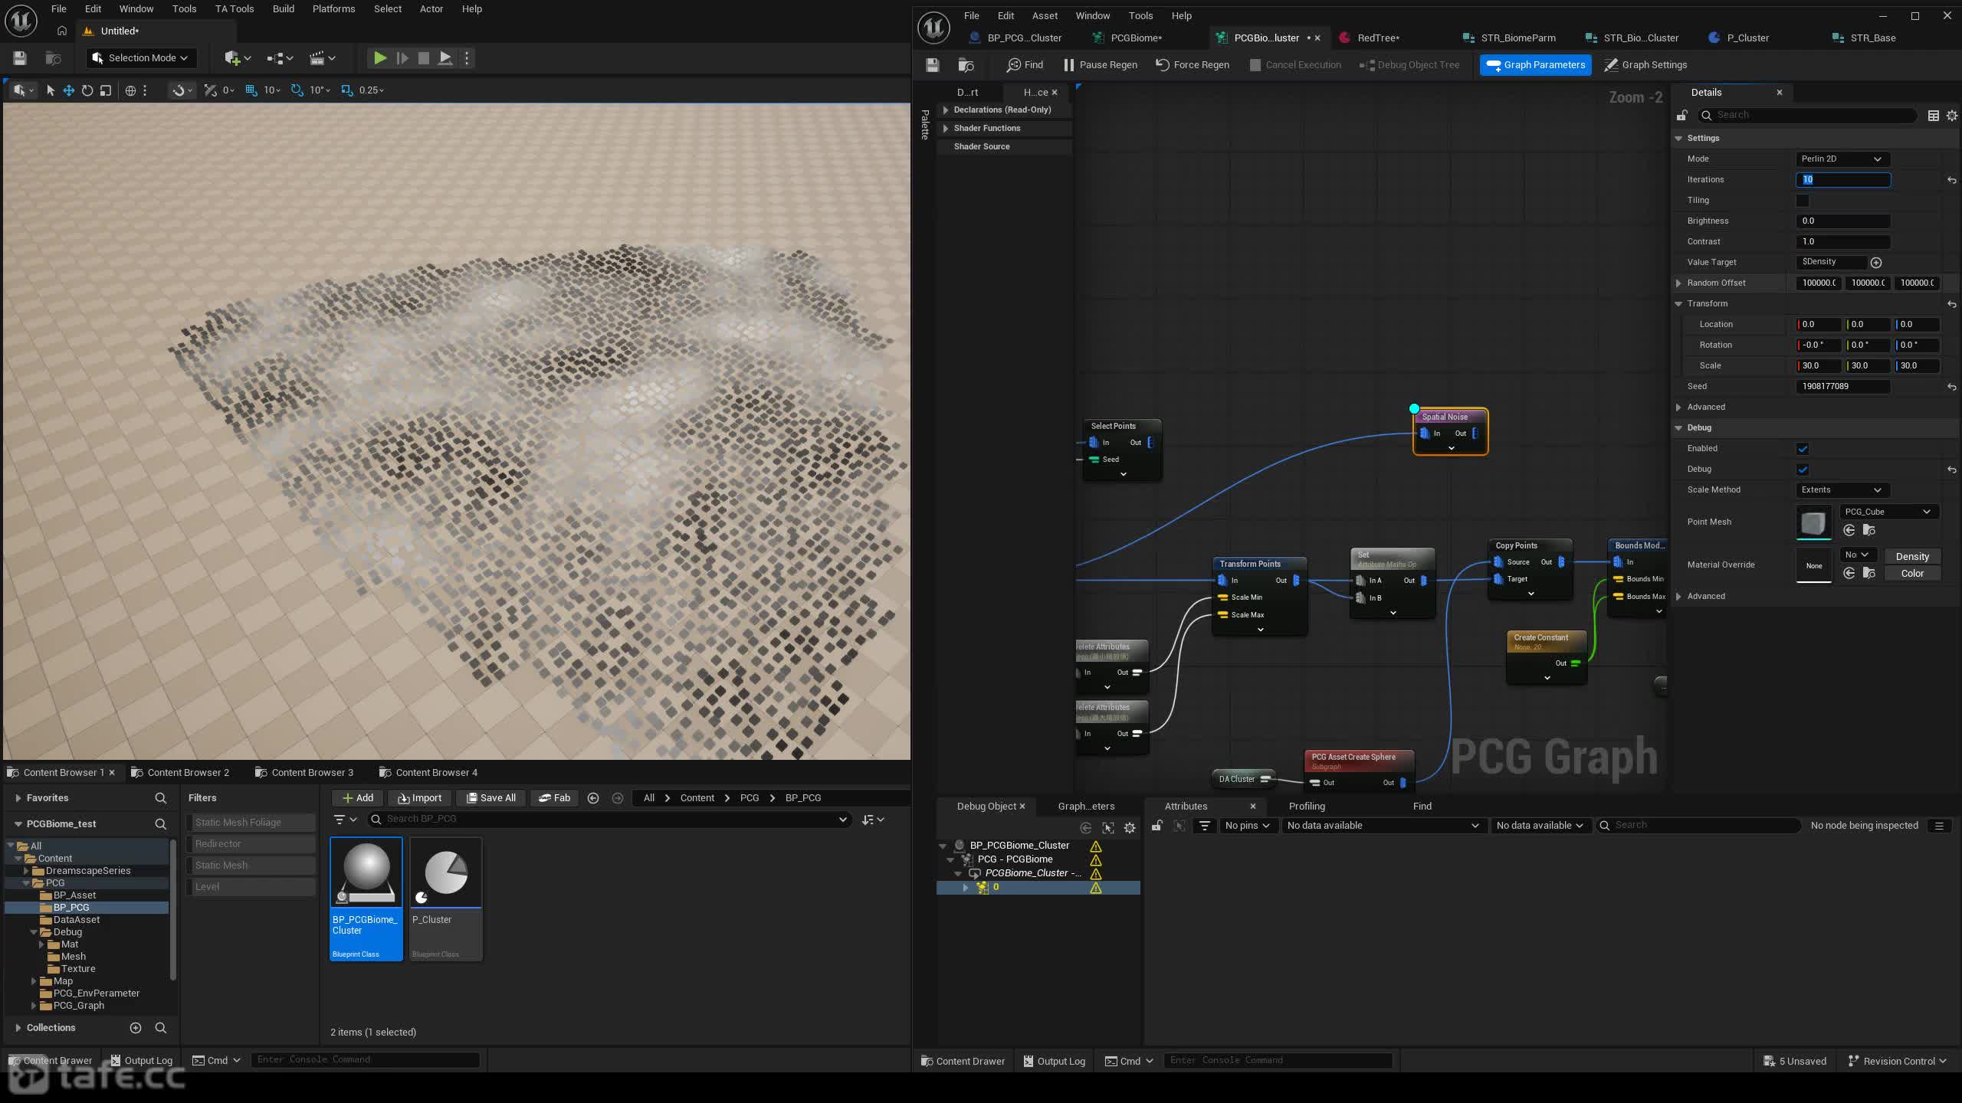This screenshot has height=1103, width=1962.
Task: Toggle the Debug checkbox below Enabled
Action: pos(1803,470)
